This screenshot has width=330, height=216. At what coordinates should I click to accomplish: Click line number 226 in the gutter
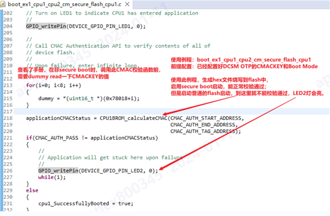pos(8,171)
